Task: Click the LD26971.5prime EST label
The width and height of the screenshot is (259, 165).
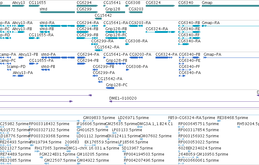Action: pos(133,118)
